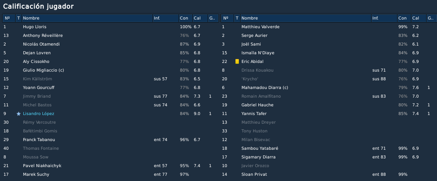Viewport: 437px width, 181px height.
Task: Open Mahamadou Diarra (c) player entry
Action: click(x=264, y=88)
